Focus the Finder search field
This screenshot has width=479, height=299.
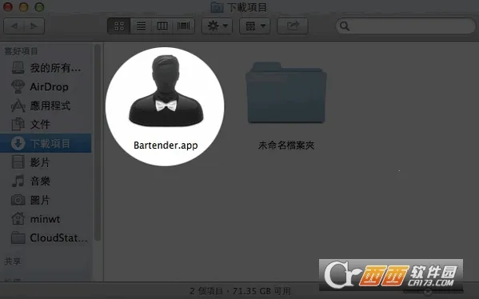pos(406,26)
